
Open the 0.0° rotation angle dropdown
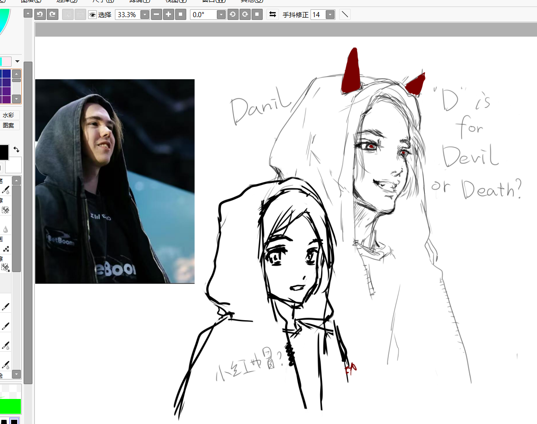(221, 15)
